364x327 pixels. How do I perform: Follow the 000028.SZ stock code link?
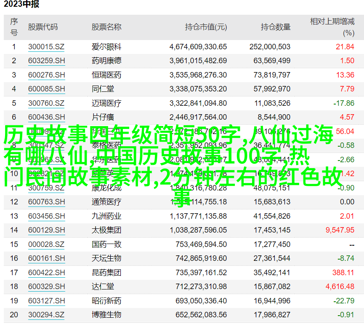point(46,244)
